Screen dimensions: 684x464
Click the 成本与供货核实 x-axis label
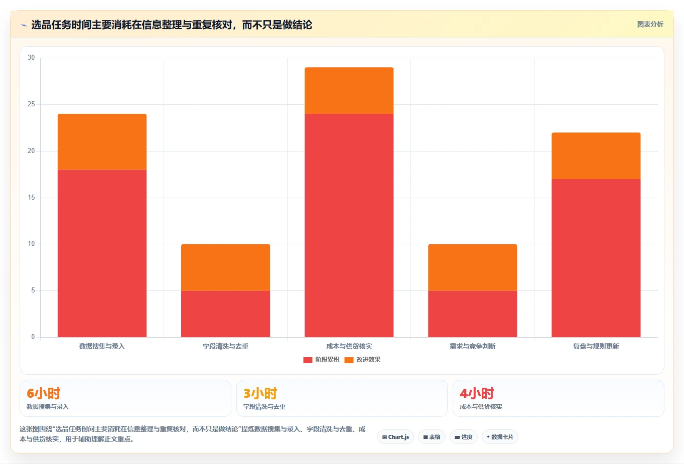349,346
